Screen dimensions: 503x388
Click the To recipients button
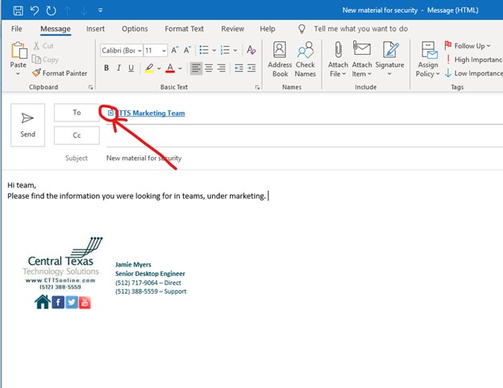(x=77, y=113)
